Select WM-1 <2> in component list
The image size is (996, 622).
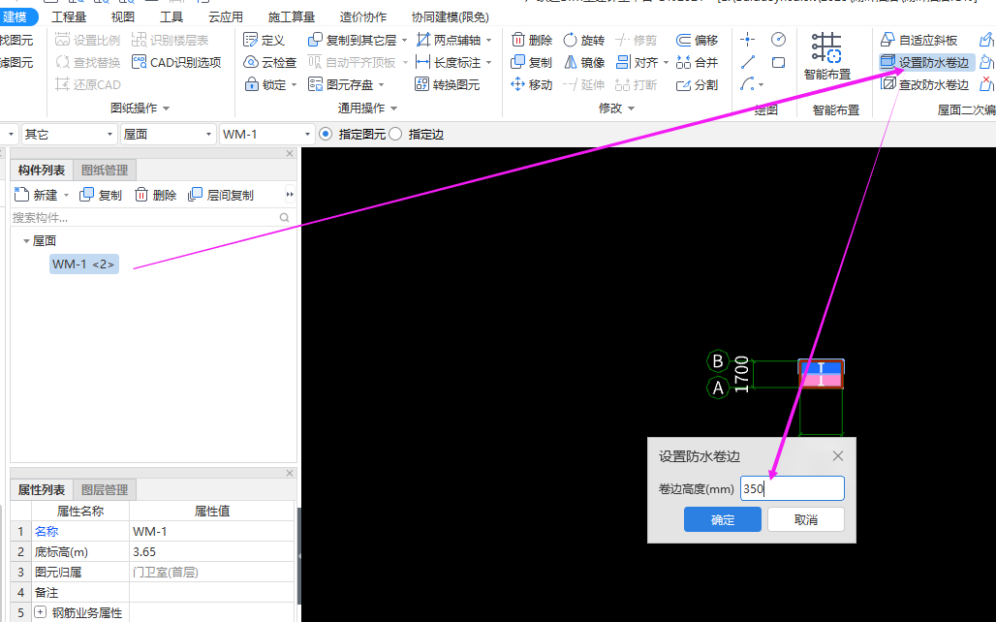coord(84,264)
